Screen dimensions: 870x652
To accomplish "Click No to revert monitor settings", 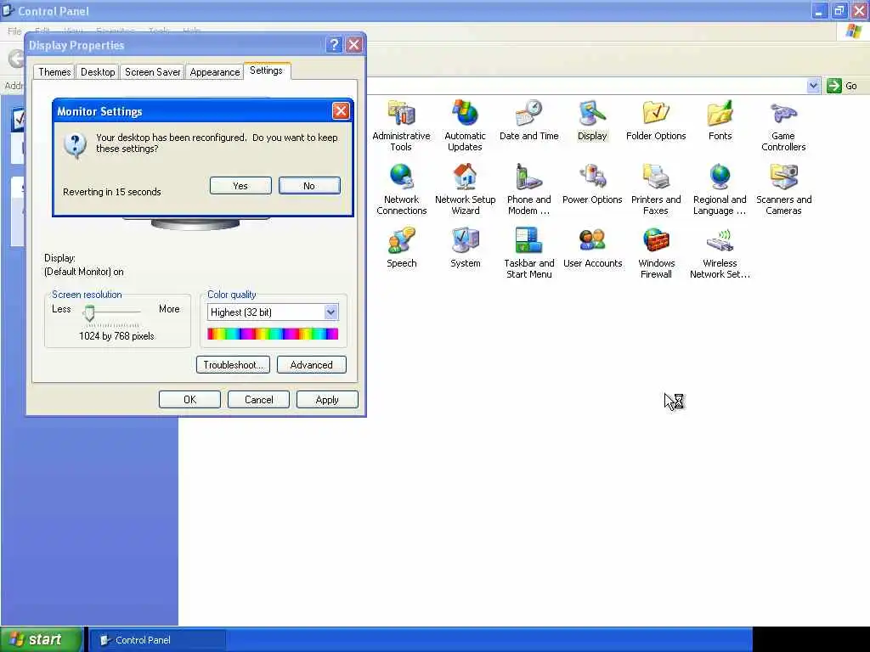I will point(309,186).
